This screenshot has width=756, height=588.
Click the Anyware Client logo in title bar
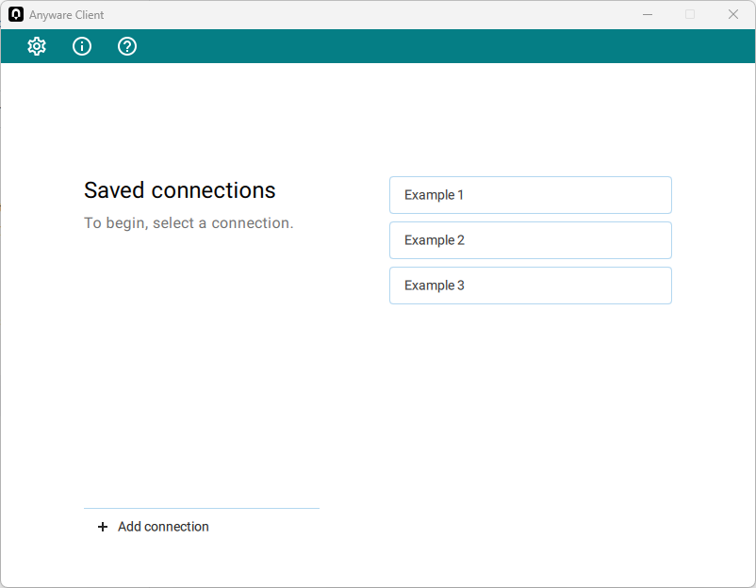16,14
